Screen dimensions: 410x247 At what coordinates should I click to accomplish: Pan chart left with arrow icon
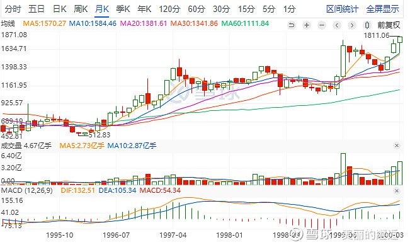pos(337,25)
